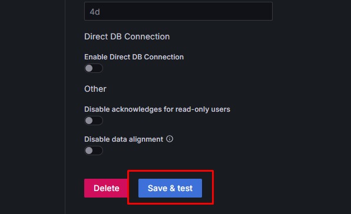Screen dimensions: 351x214
Task: Click the knob of read-only acknowledges toggle
Action: click(x=89, y=121)
